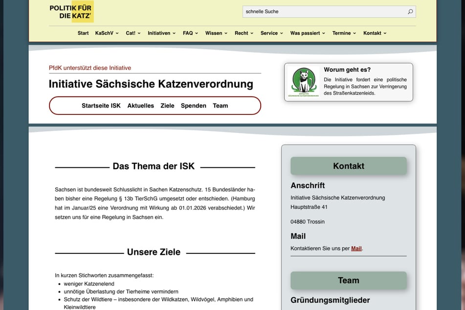Click the weniger Katzenelend bullet
Image resolution: width=465 pixels, height=310 pixels.
pyautogui.click(x=89, y=284)
